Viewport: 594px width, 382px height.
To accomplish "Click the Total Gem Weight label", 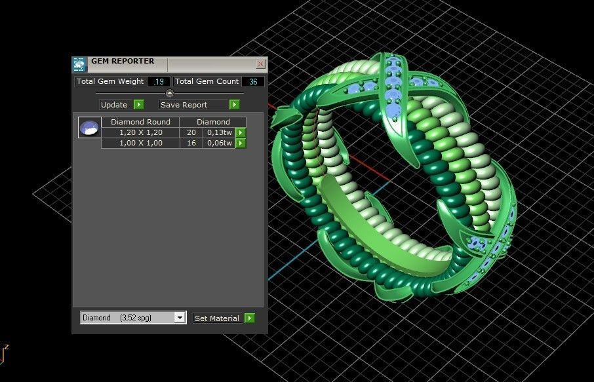I will click(x=110, y=81).
